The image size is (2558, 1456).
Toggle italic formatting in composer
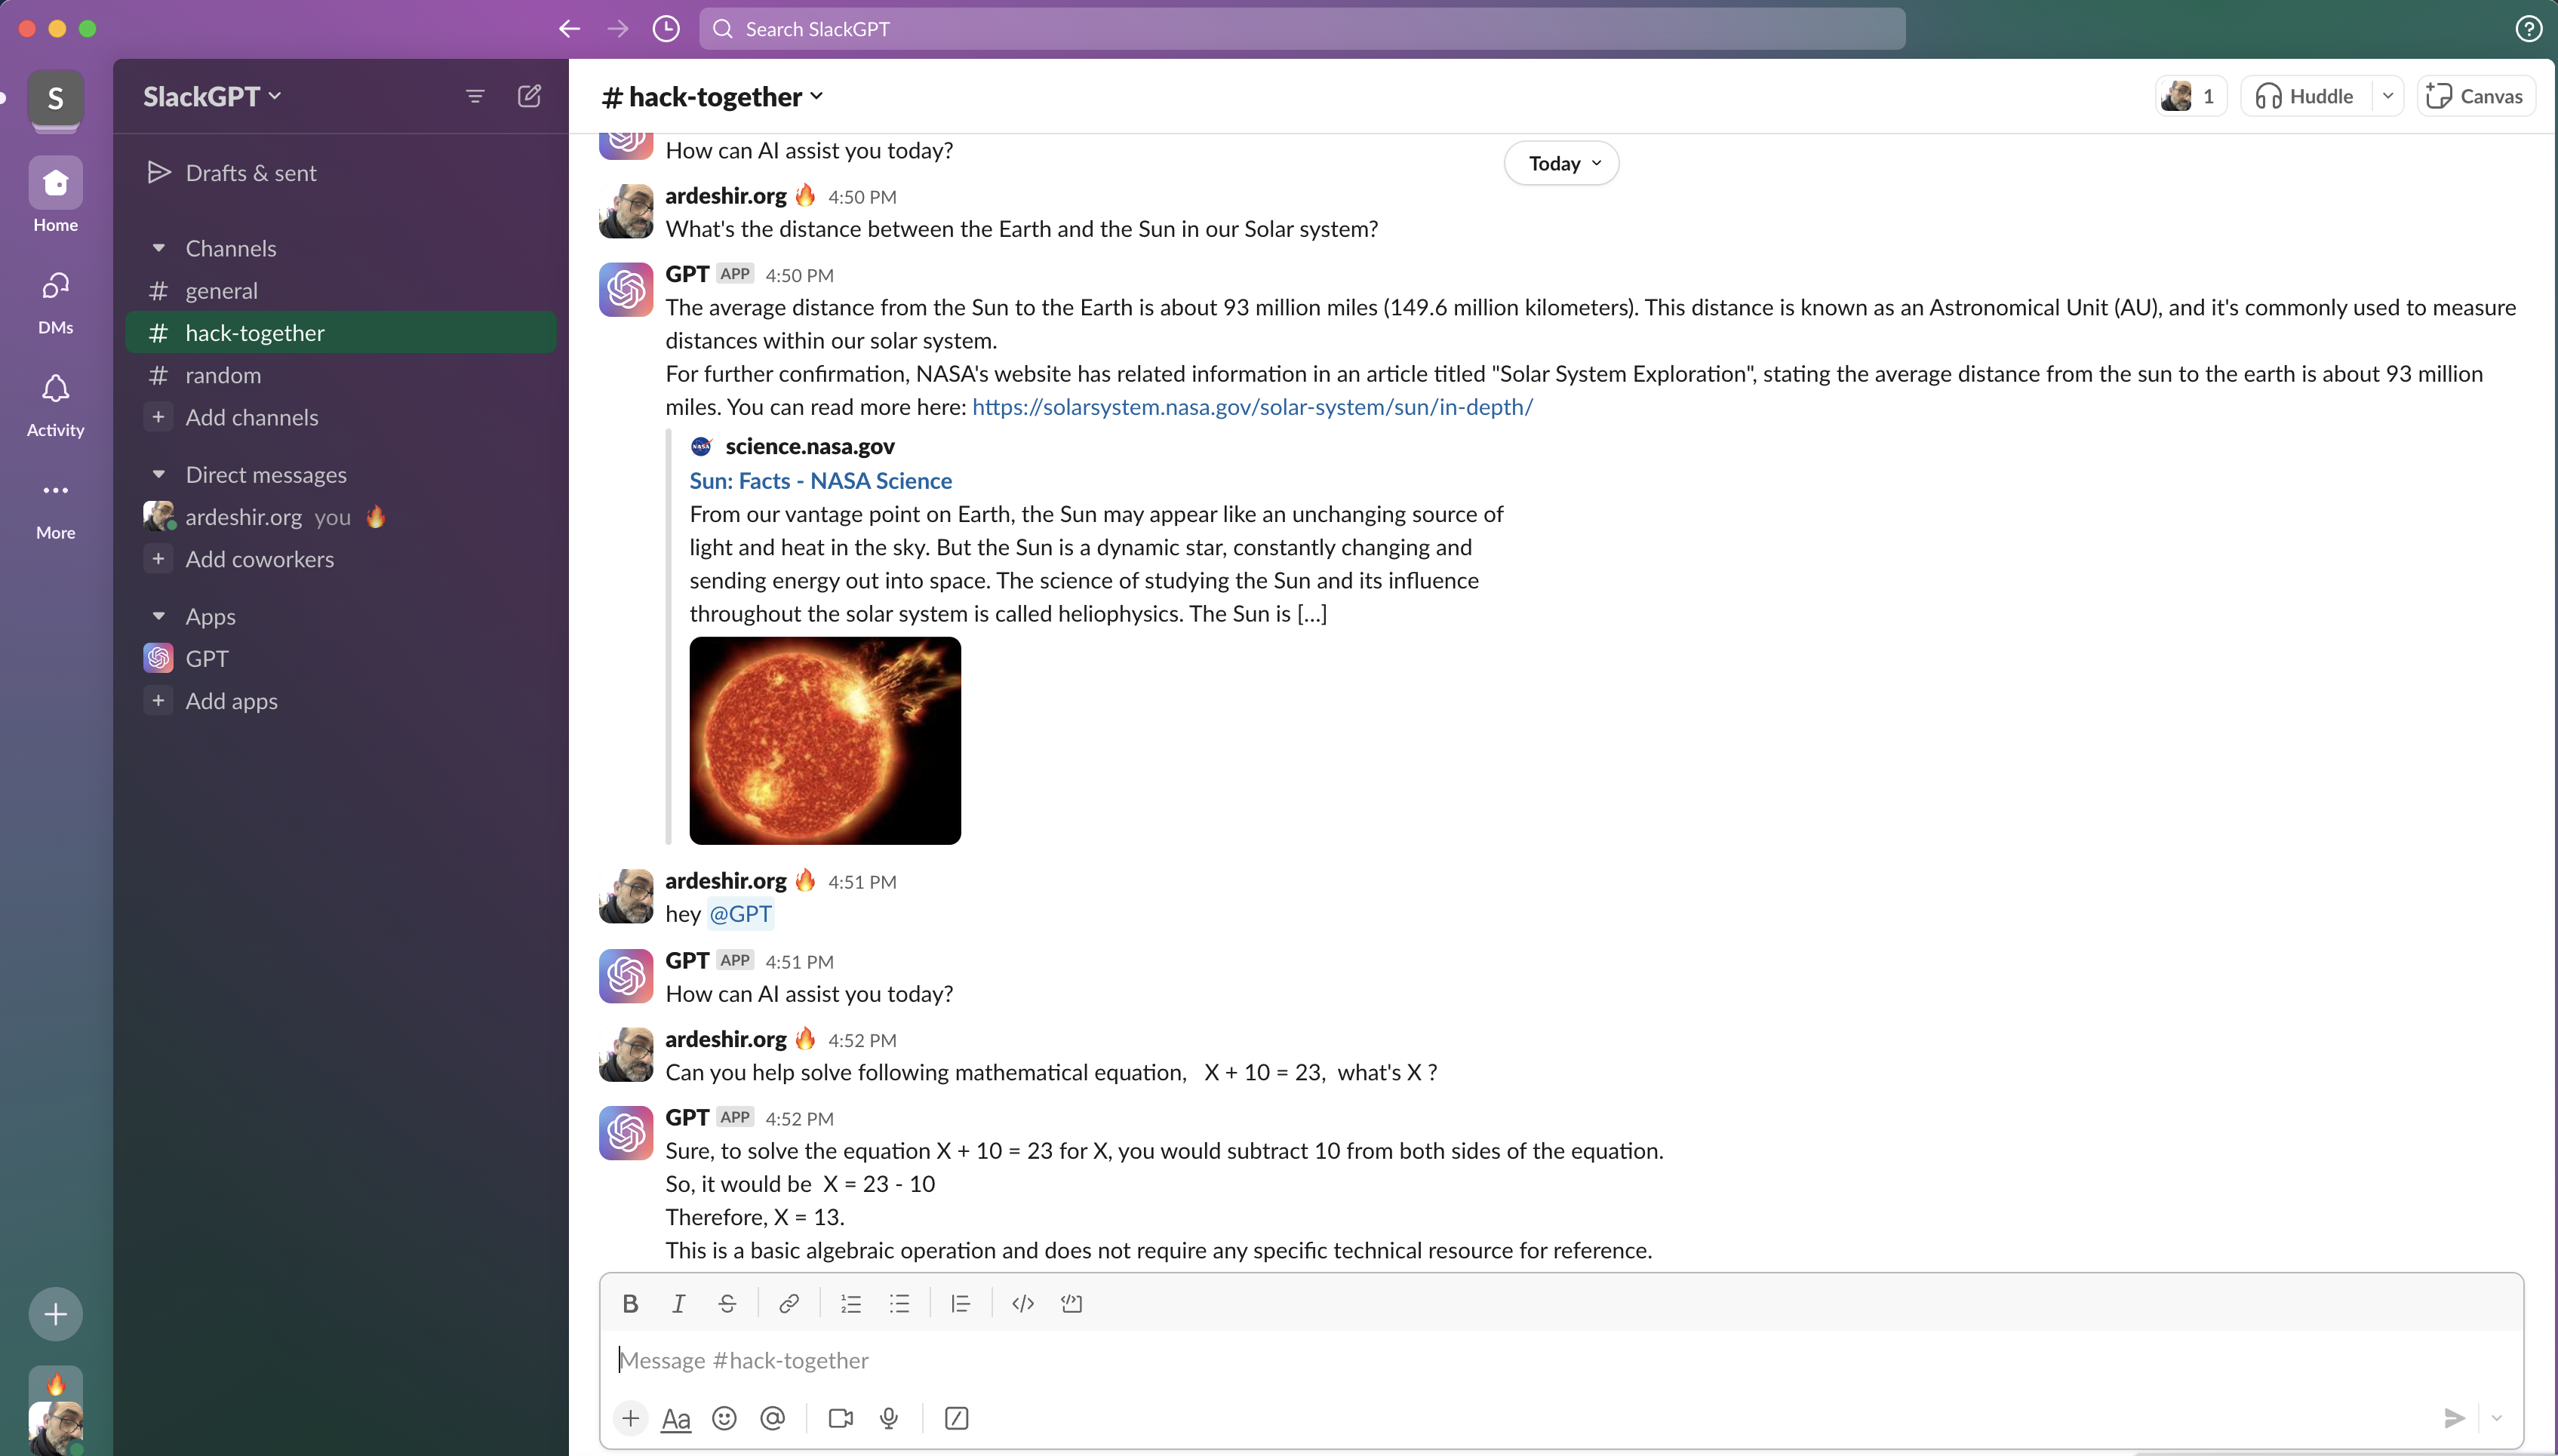pyautogui.click(x=678, y=1303)
